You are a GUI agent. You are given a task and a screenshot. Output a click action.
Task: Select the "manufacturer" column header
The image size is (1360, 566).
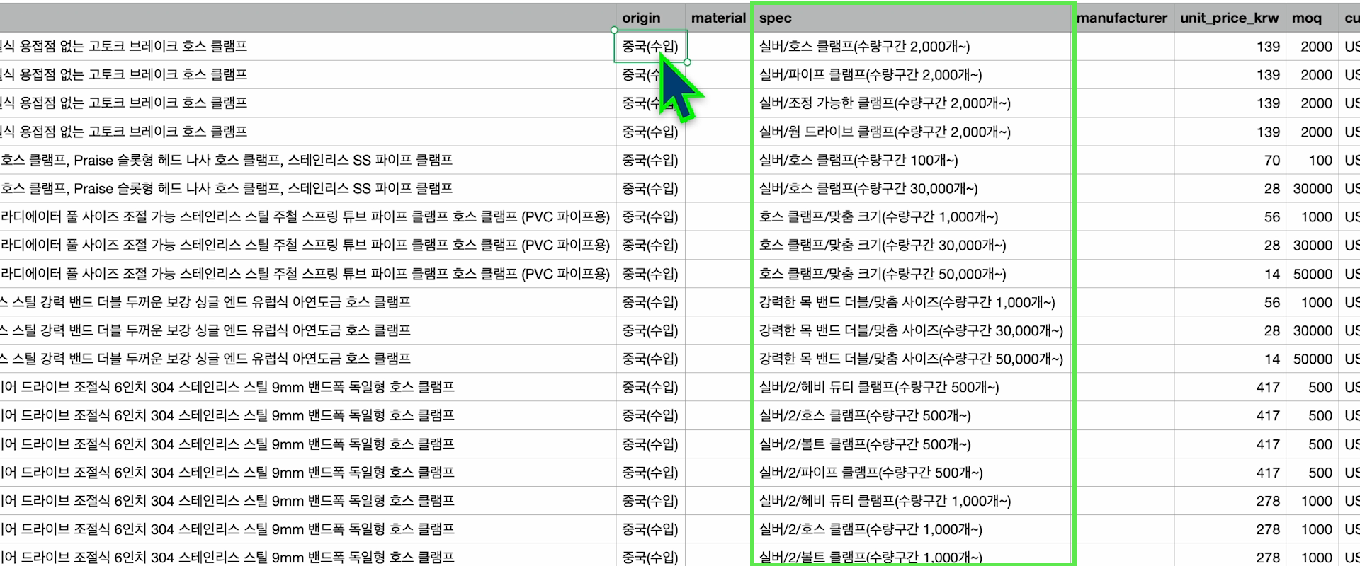(x=1122, y=18)
